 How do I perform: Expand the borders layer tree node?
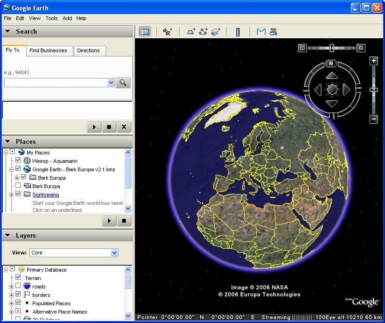coord(11,295)
